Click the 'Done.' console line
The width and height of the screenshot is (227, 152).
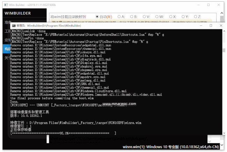tap(14, 102)
